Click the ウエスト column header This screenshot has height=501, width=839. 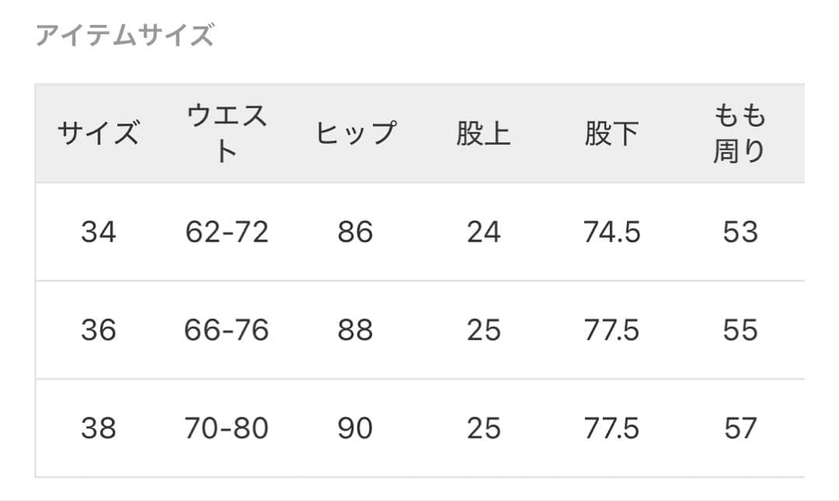(x=227, y=134)
